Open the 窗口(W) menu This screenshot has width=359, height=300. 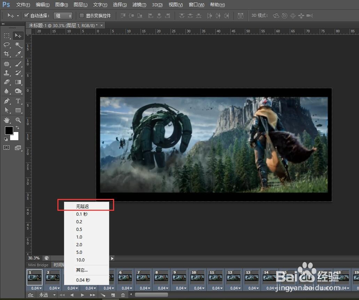pos(196,5)
